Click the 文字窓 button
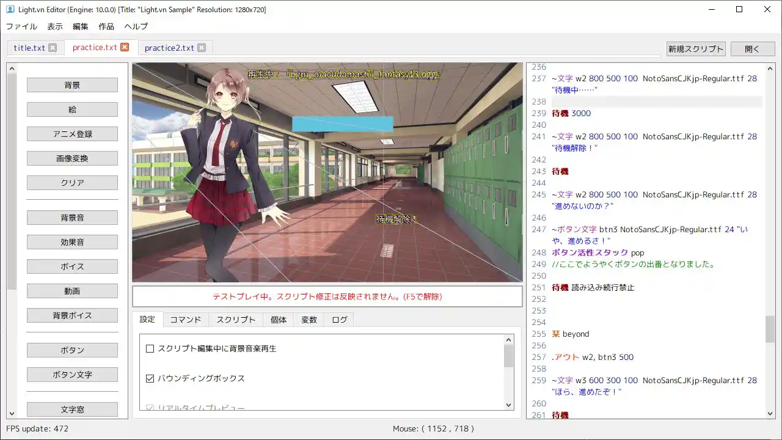This screenshot has height=440, width=782. (x=72, y=409)
